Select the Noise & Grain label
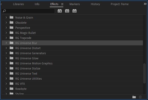 24,18
